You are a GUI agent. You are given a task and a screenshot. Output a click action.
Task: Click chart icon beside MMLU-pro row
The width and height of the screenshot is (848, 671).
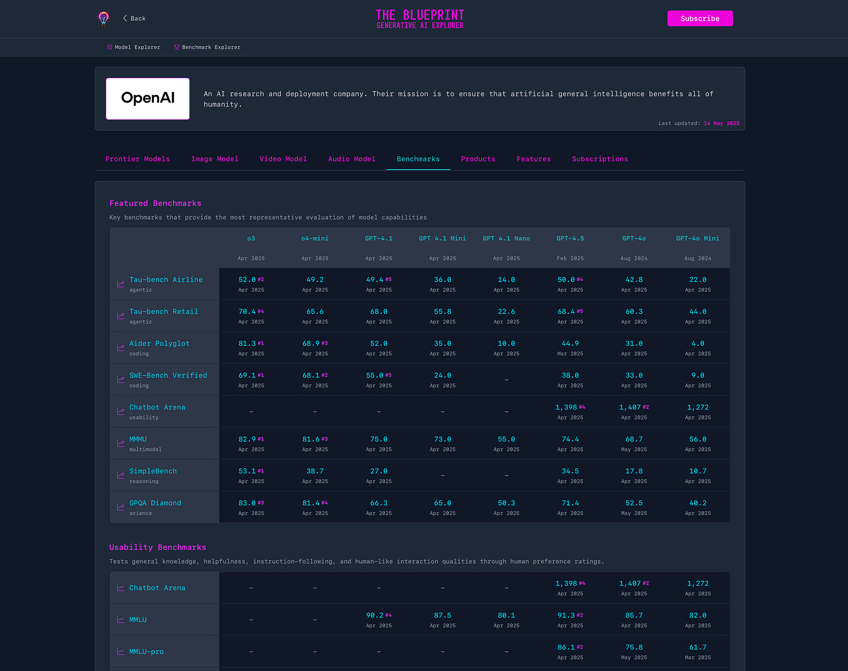(x=121, y=652)
